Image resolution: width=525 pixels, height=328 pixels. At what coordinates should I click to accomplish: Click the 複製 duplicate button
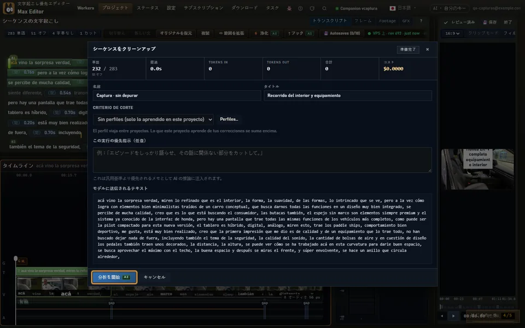(205, 33)
